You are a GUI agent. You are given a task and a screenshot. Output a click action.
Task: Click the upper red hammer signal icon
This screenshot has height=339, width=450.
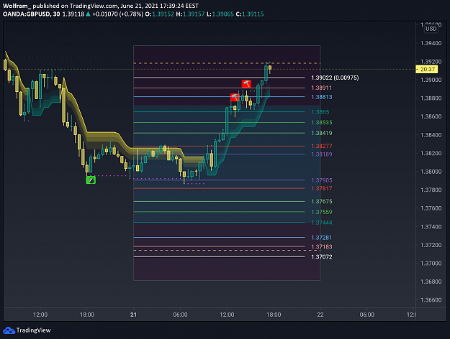(x=246, y=83)
